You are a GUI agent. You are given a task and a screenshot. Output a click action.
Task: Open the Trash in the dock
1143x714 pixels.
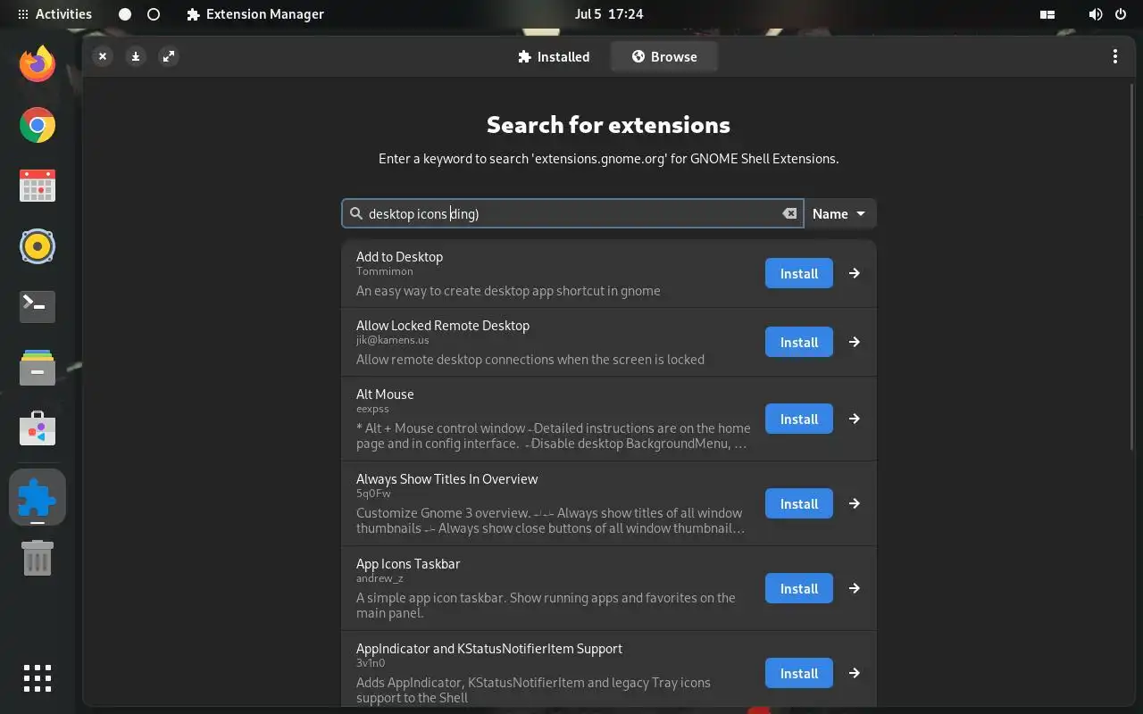tap(38, 558)
